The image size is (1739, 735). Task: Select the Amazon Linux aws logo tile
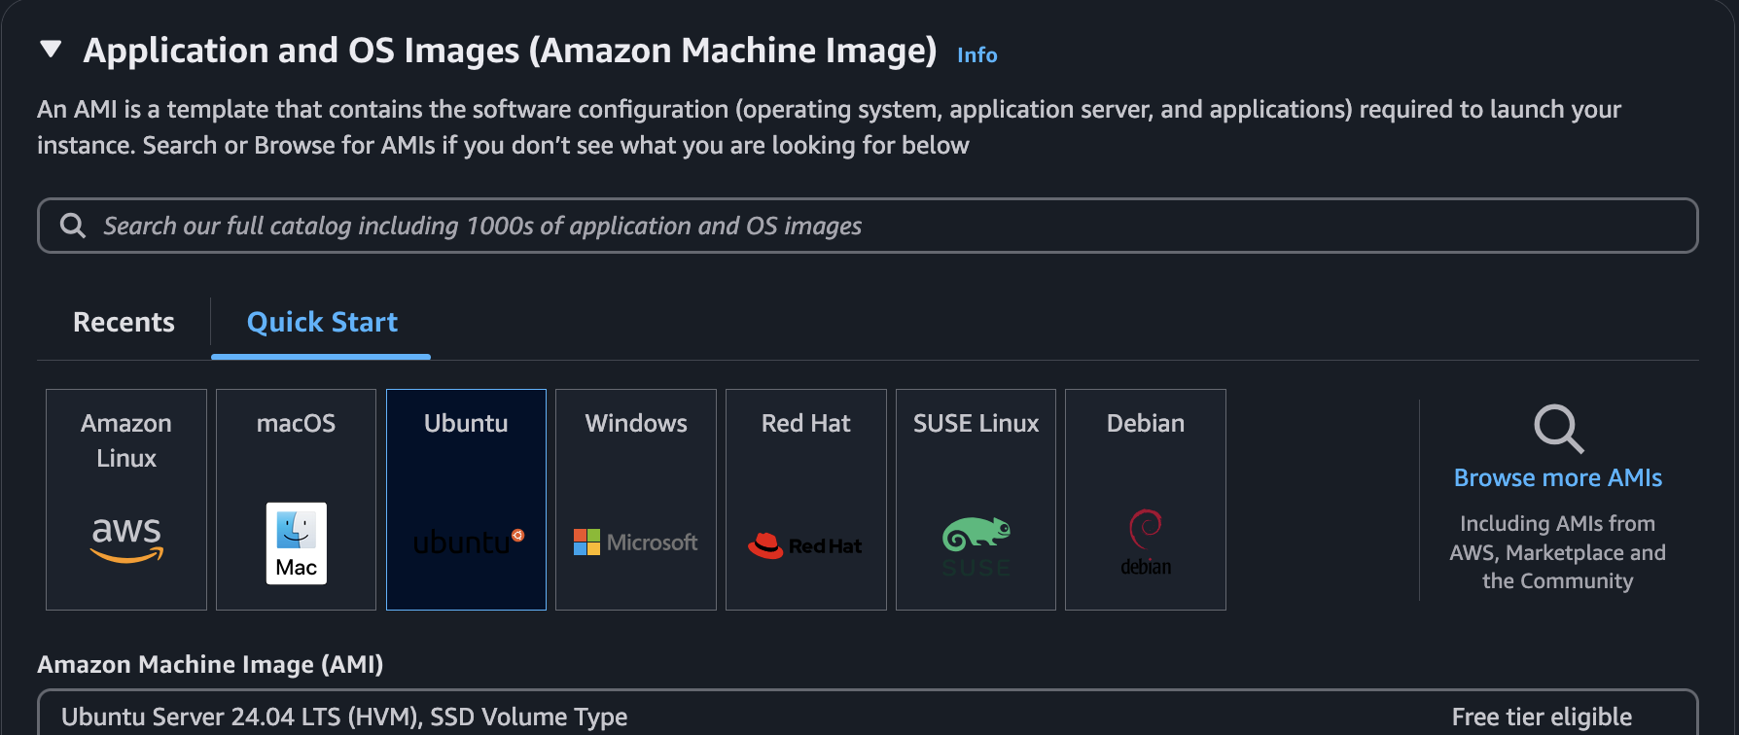coord(126,500)
